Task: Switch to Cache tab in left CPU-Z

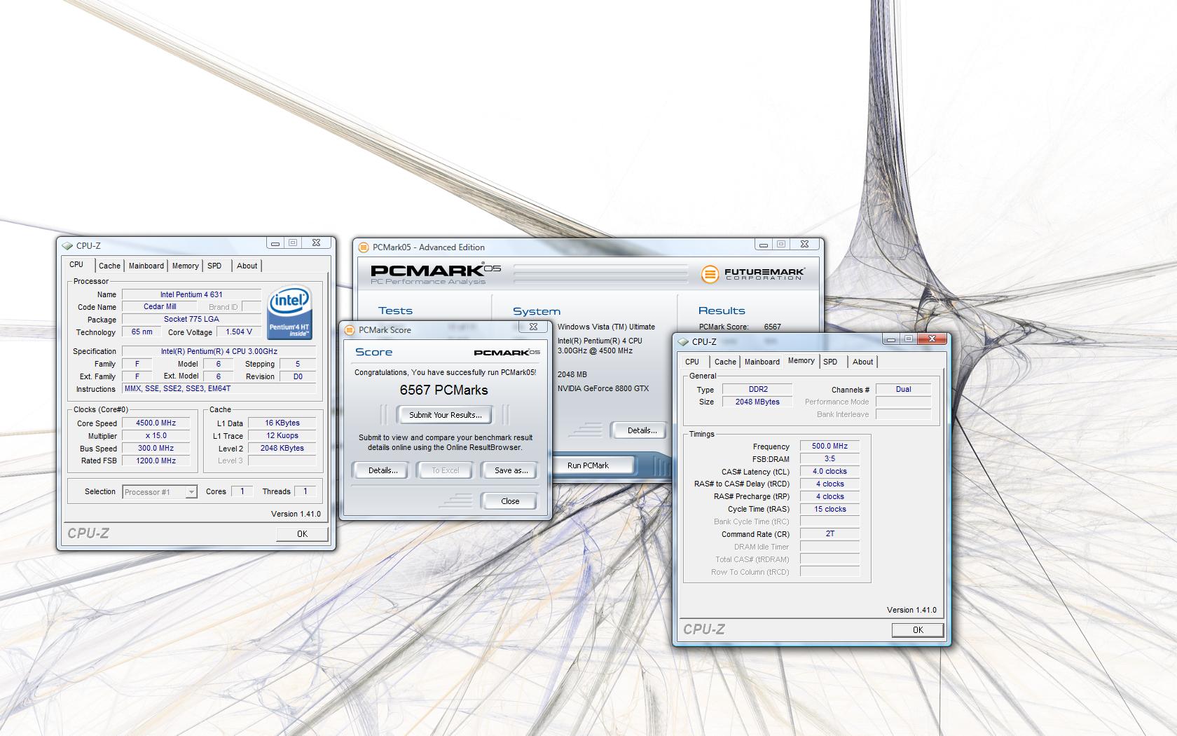Action: [109, 266]
